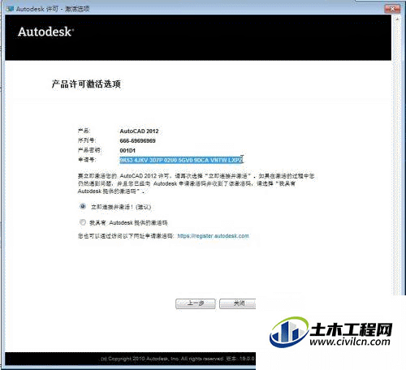This screenshot has width=406, height=370.
Task: Click the scroll-up arrow of the vertical scrollbar
Action: (397, 19)
